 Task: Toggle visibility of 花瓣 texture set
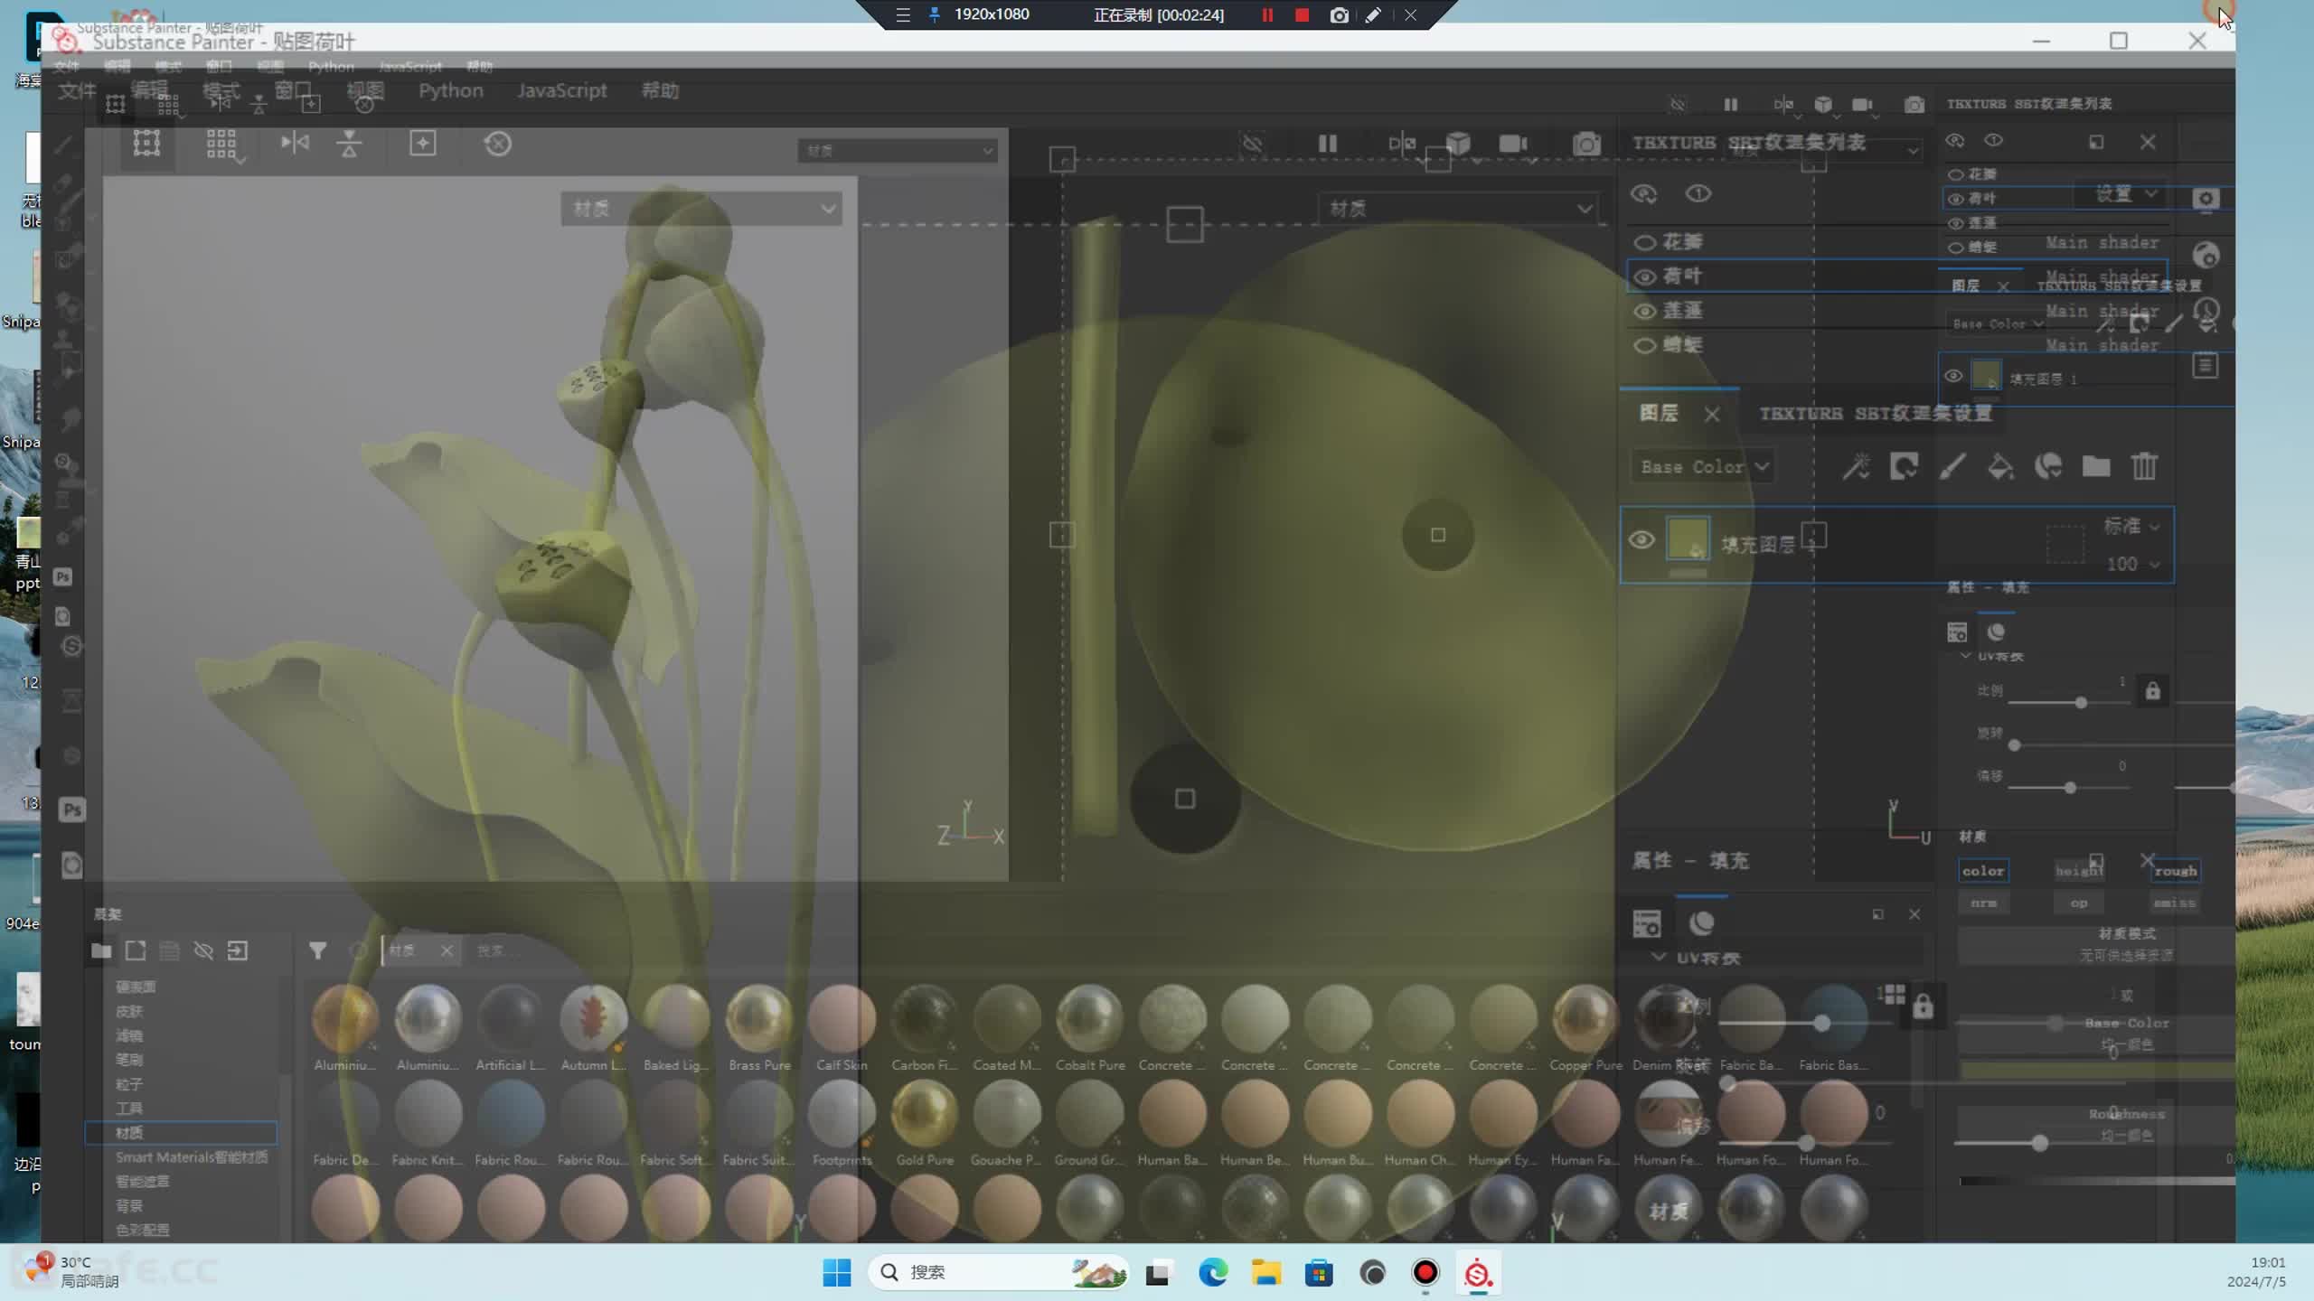1645,242
